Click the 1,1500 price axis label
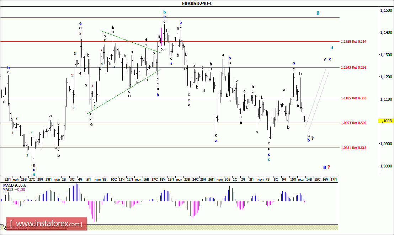The width and height of the screenshot is (394, 235). [386, 10]
